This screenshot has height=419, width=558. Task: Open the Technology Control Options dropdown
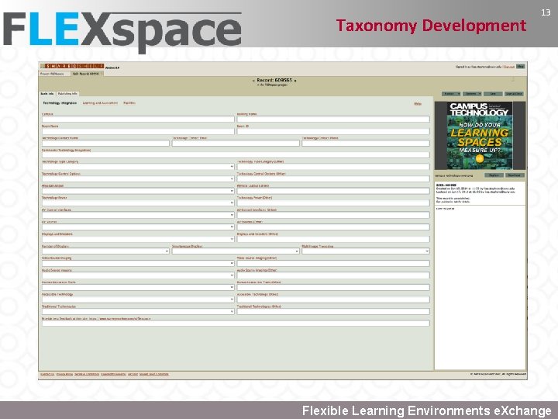point(138,179)
